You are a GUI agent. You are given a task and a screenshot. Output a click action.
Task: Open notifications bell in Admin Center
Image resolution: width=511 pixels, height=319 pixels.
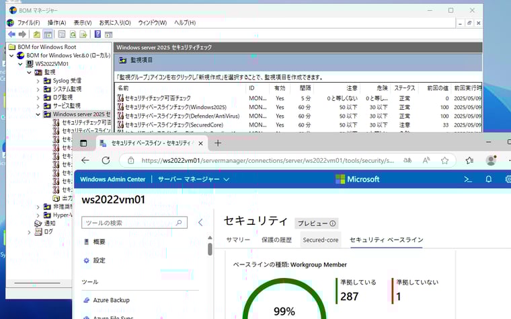coord(489,179)
